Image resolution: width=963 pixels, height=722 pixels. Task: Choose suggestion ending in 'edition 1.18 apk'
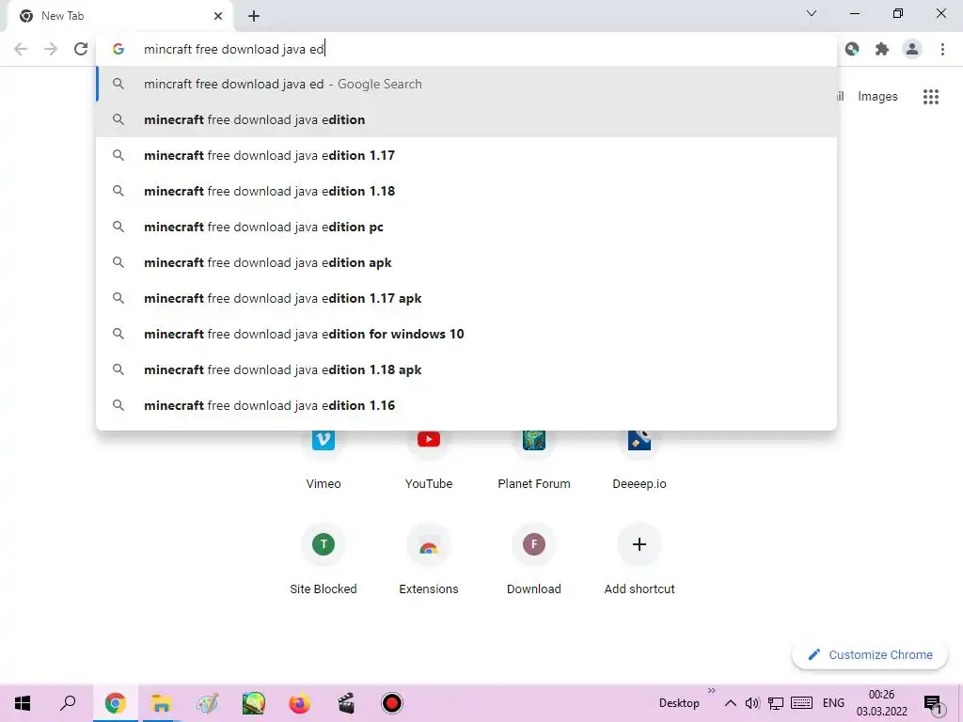point(466,369)
